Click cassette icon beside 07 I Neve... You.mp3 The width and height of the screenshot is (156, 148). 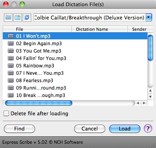[x=11, y=73]
